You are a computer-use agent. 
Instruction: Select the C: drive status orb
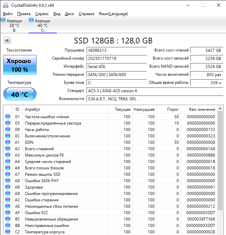pyautogui.click(x=31, y=20)
